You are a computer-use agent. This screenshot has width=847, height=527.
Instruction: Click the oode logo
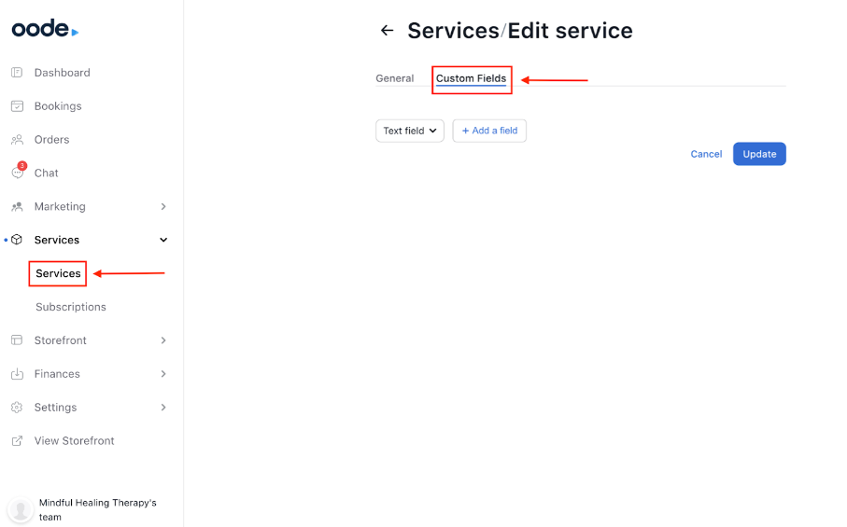44,29
